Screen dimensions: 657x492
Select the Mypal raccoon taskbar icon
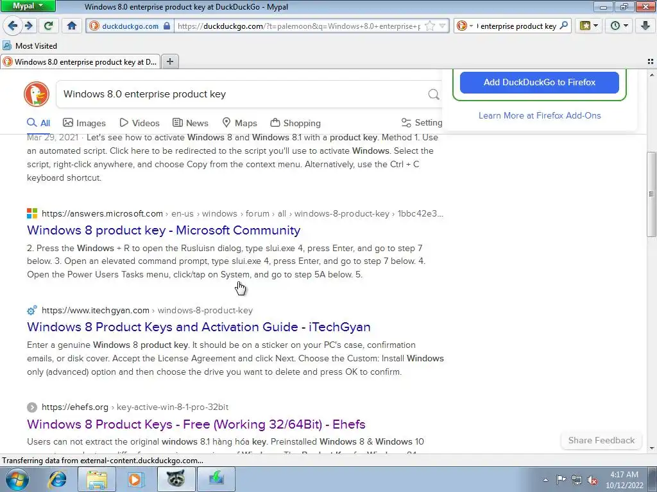tap(176, 479)
